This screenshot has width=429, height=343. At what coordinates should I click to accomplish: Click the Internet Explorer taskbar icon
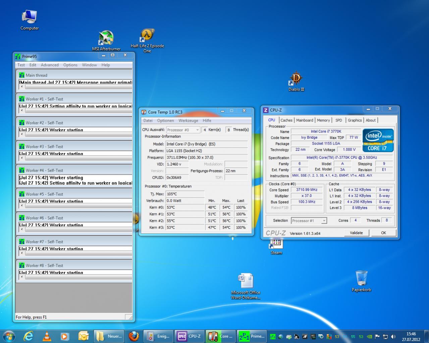29,336
